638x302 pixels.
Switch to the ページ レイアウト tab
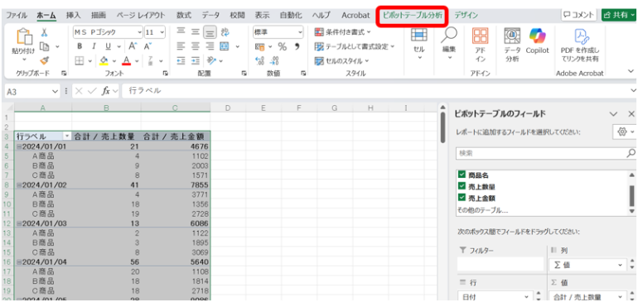[141, 16]
